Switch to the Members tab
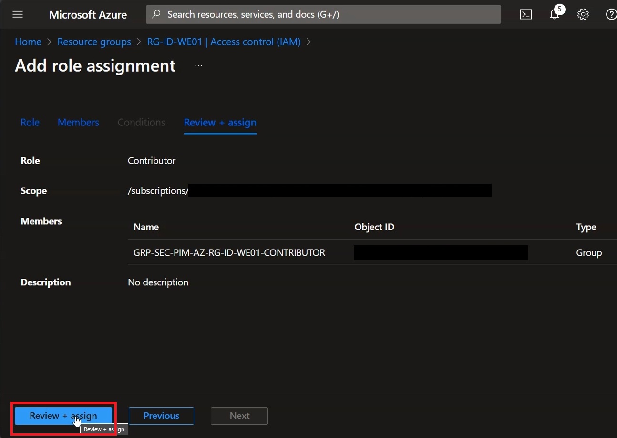This screenshot has height=438, width=617. (78, 122)
